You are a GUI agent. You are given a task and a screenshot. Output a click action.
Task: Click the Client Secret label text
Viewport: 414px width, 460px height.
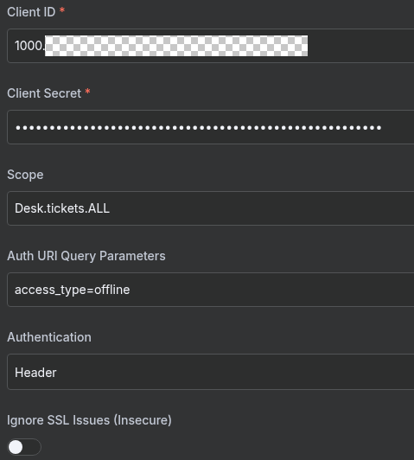point(44,93)
